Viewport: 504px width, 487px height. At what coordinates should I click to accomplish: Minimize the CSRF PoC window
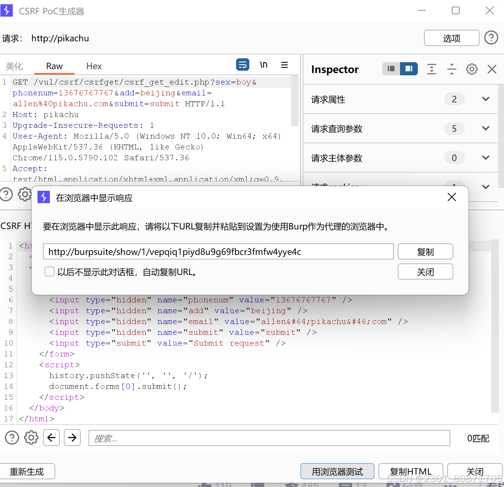pyautogui.click(x=422, y=10)
